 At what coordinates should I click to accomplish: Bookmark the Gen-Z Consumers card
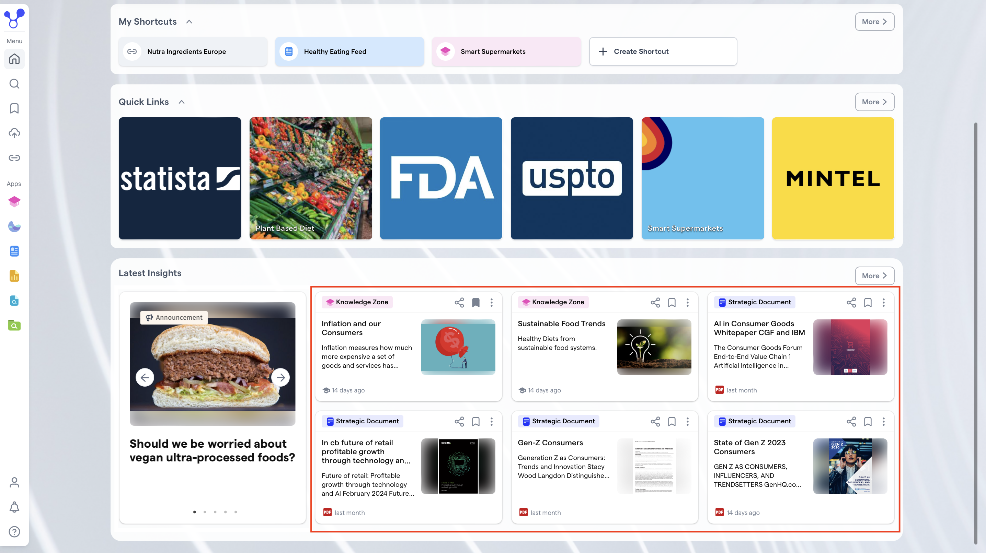pyautogui.click(x=672, y=422)
